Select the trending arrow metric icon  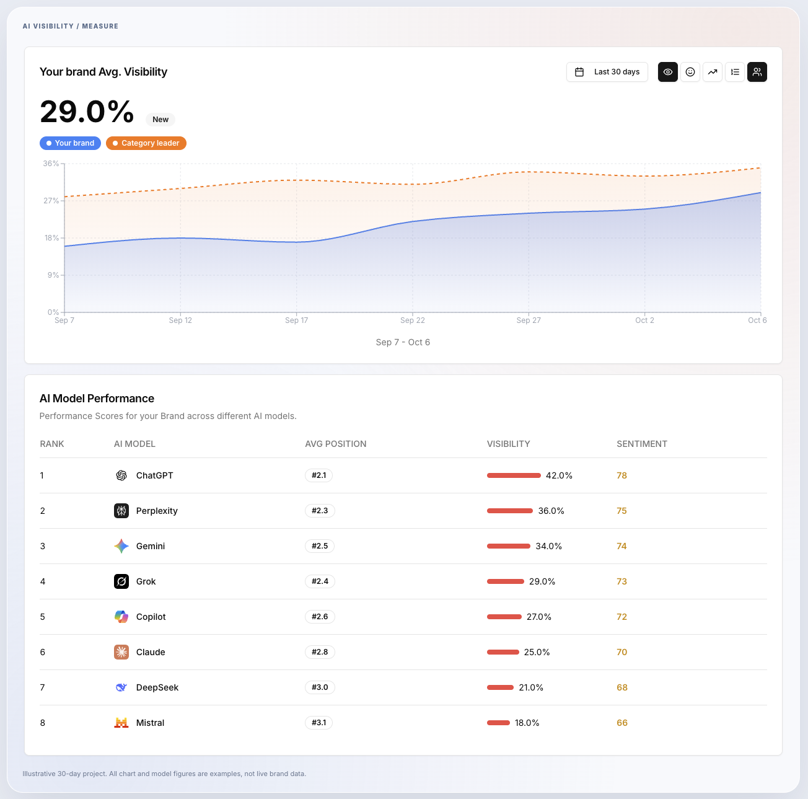712,72
